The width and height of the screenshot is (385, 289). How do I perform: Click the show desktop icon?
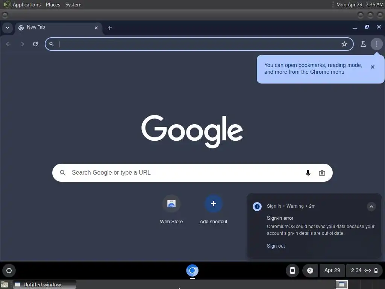coord(5,285)
